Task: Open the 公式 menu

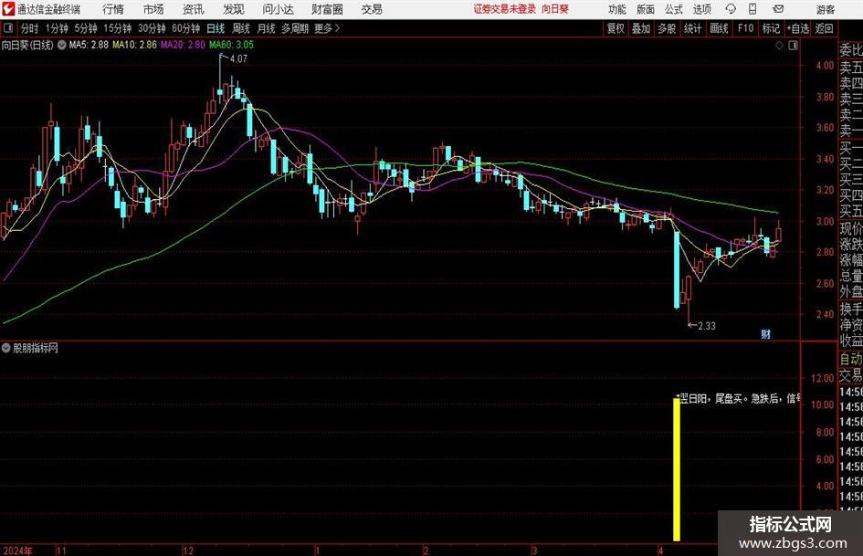Action: [x=673, y=9]
